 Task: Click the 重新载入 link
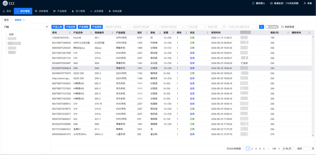[260, 3]
